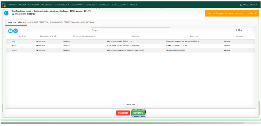Go to previous page arrow in pagination

[x=248, y=30]
